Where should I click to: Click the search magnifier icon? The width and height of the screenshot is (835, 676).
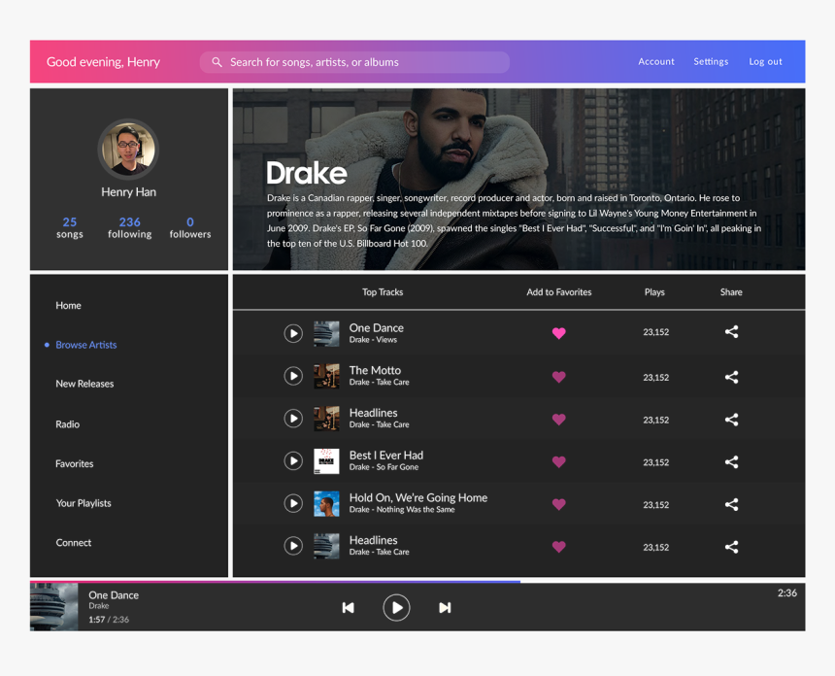coord(217,62)
